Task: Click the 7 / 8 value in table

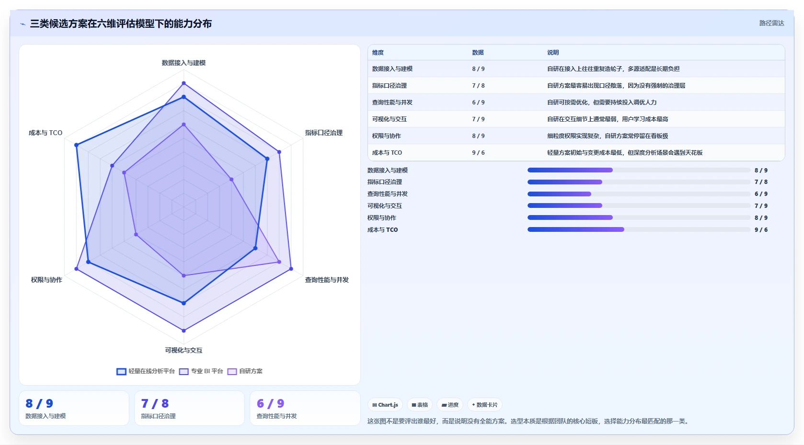Action: pos(478,86)
